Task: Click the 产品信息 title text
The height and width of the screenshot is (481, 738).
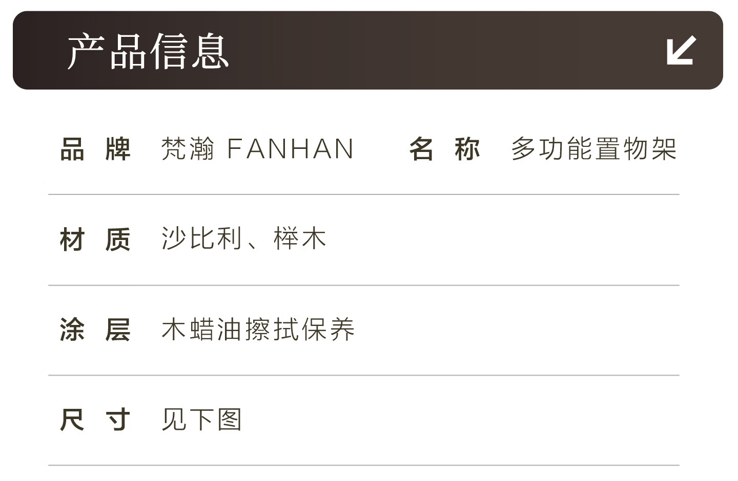Action: click(148, 51)
